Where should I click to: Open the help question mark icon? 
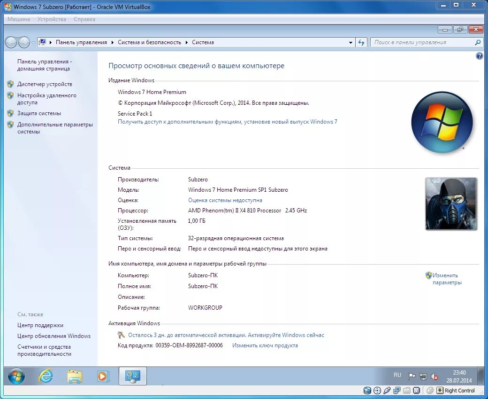point(479,56)
